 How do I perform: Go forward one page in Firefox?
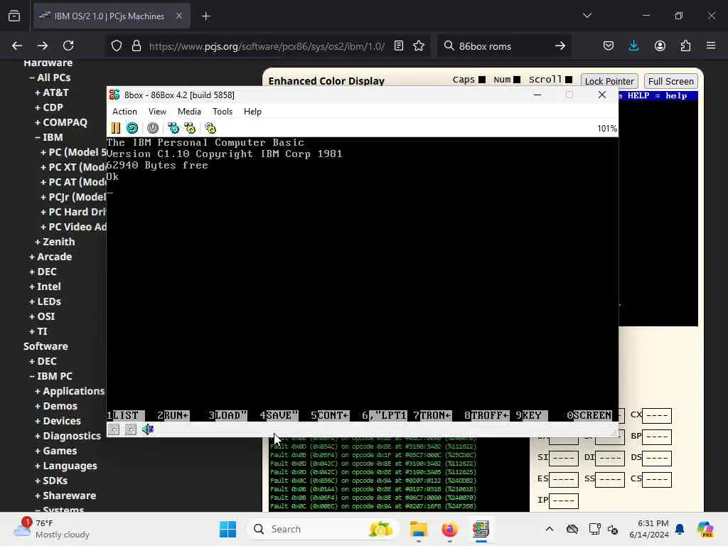43,46
